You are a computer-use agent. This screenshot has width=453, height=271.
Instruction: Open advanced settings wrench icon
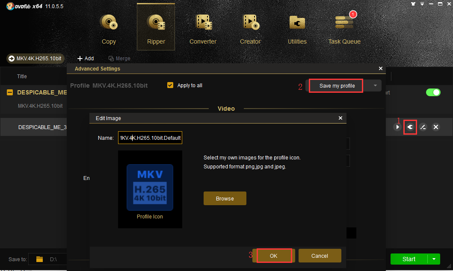(x=410, y=127)
